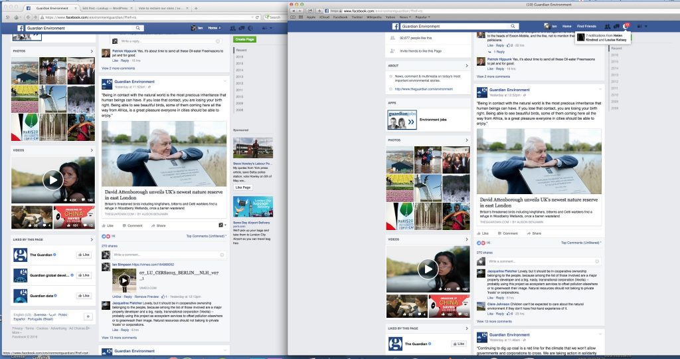Click green Create Page button in Firefox
680x359 pixels.
pos(244,39)
